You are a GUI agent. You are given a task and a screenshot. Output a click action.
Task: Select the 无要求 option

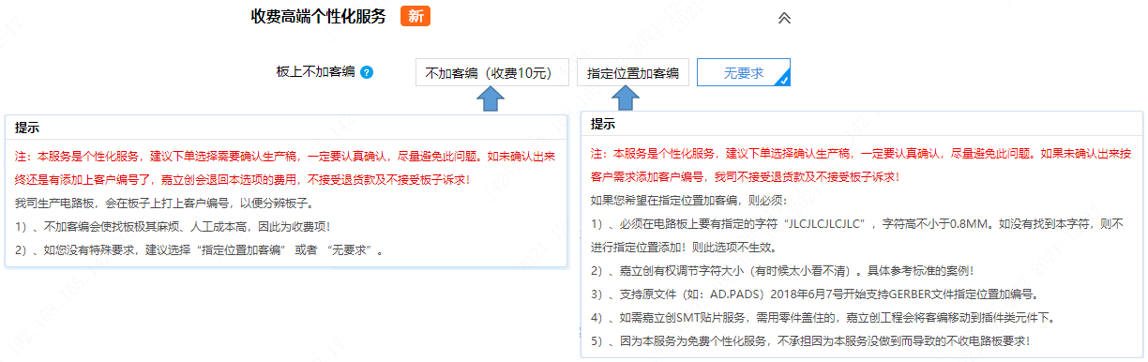pos(743,72)
